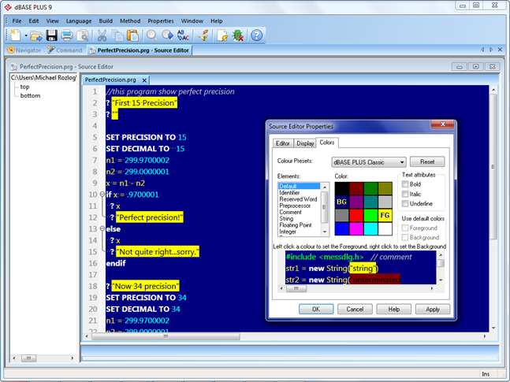Viewport: 510px width, 382px height.
Task: Check the Italic text attribute
Action: coord(405,193)
